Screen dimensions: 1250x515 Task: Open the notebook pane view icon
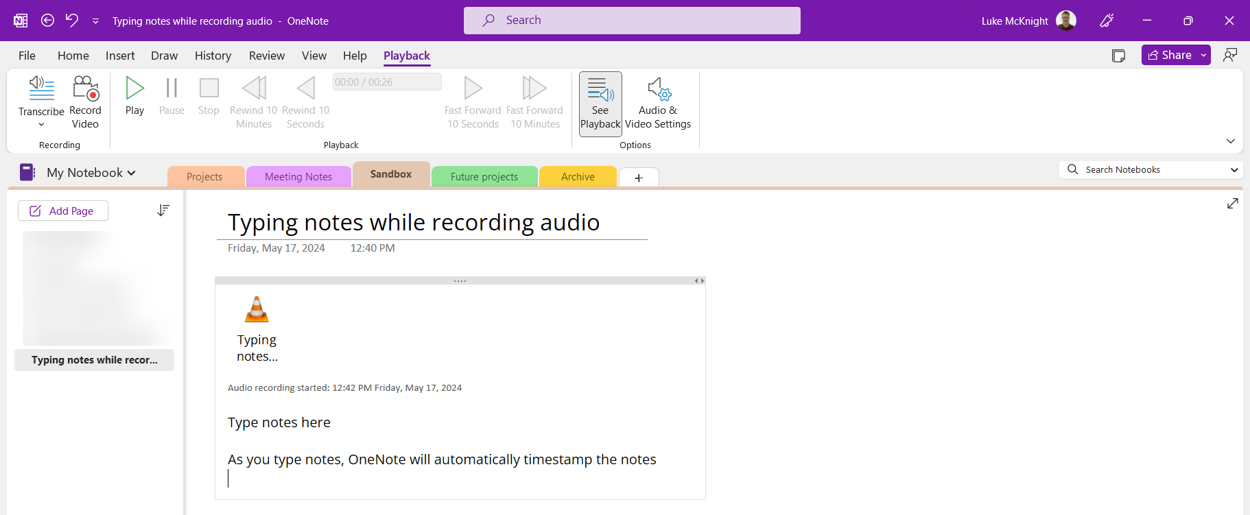1118,56
